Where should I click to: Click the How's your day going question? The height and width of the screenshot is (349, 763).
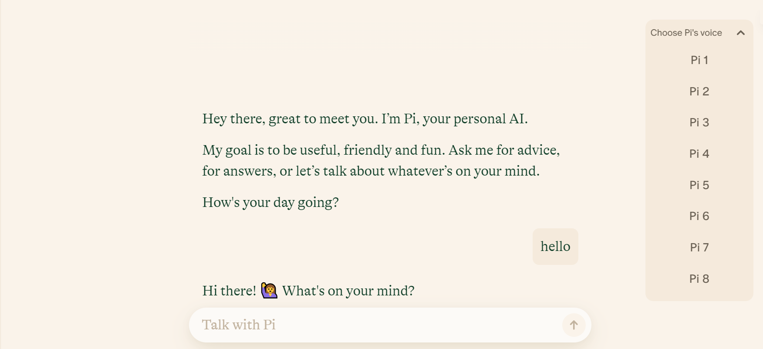pyautogui.click(x=270, y=202)
